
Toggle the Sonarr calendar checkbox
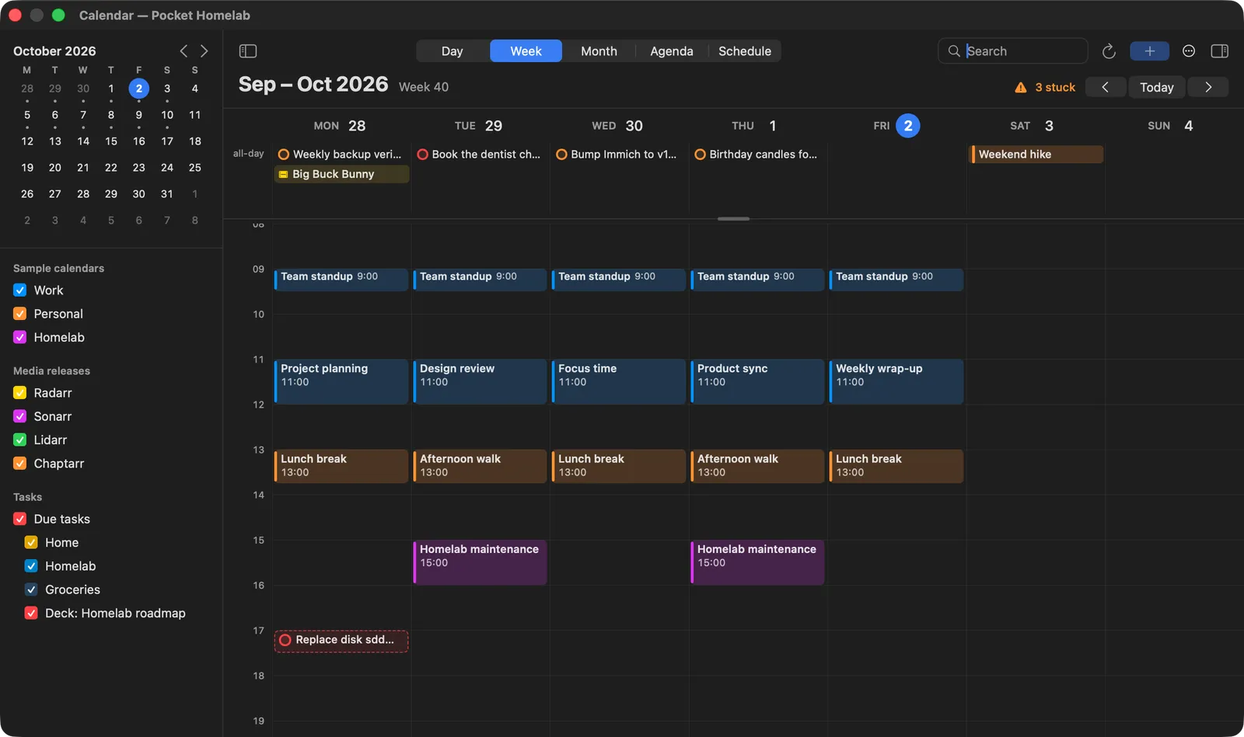[20, 416]
